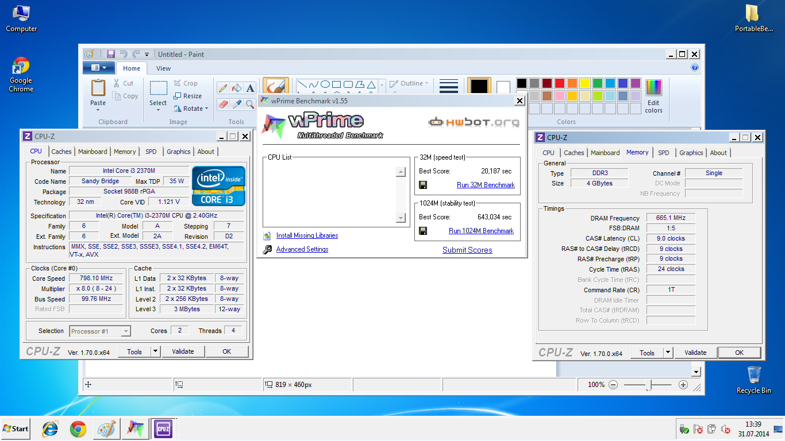Click the Install Missing Libraries link
This screenshot has width=785, height=441.
[x=307, y=235]
